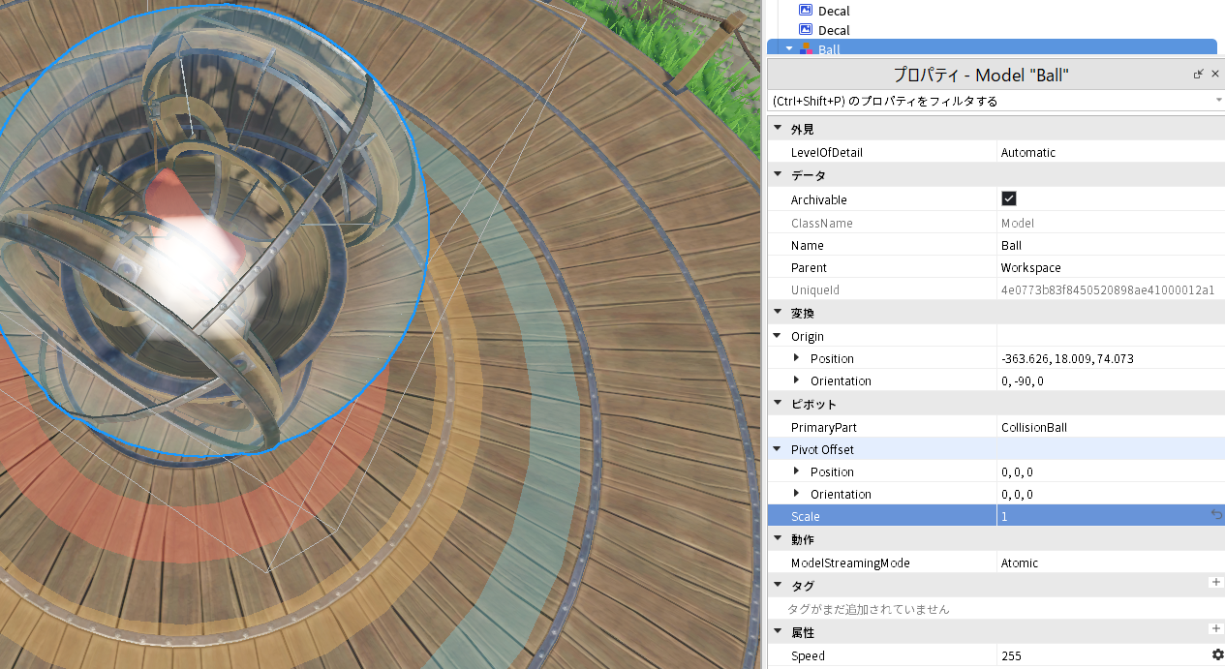Open the ModelStreamingMode Atomic value
The image size is (1225, 669).
[x=1111, y=563]
